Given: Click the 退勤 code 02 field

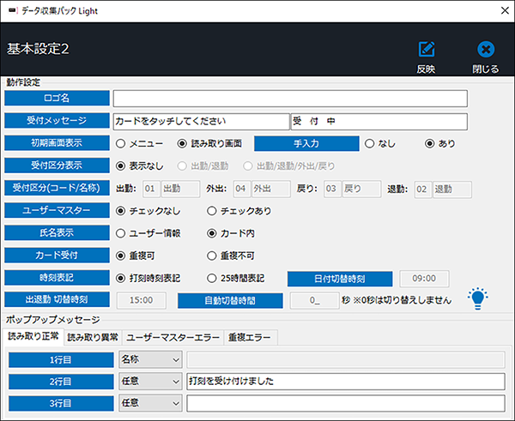Looking at the screenshot, I should (423, 189).
